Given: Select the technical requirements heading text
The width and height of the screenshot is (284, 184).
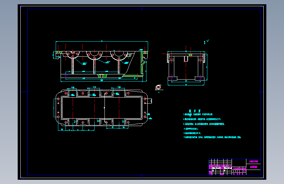Looking at the screenshot, I should pyautogui.click(x=195, y=111).
